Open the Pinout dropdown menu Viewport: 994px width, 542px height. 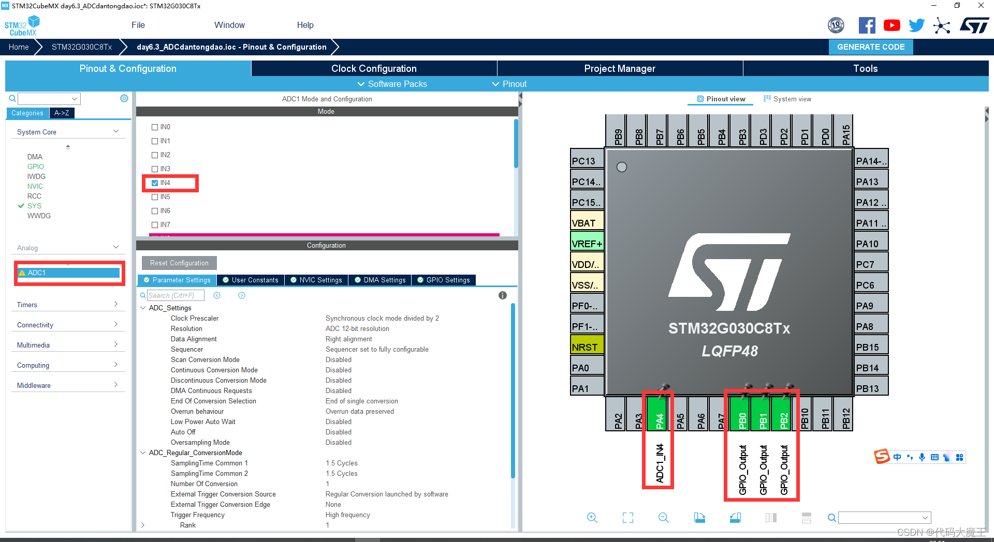tap(509, 84)
